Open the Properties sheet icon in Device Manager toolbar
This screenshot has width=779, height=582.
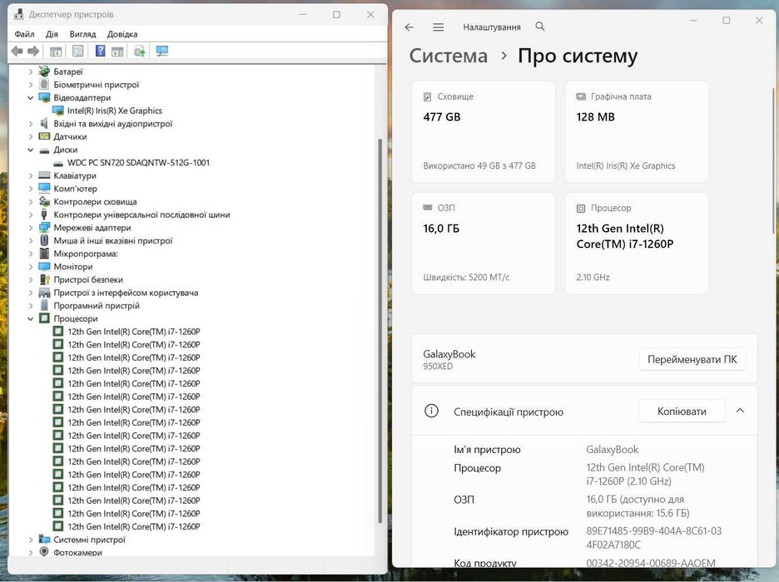78,51
